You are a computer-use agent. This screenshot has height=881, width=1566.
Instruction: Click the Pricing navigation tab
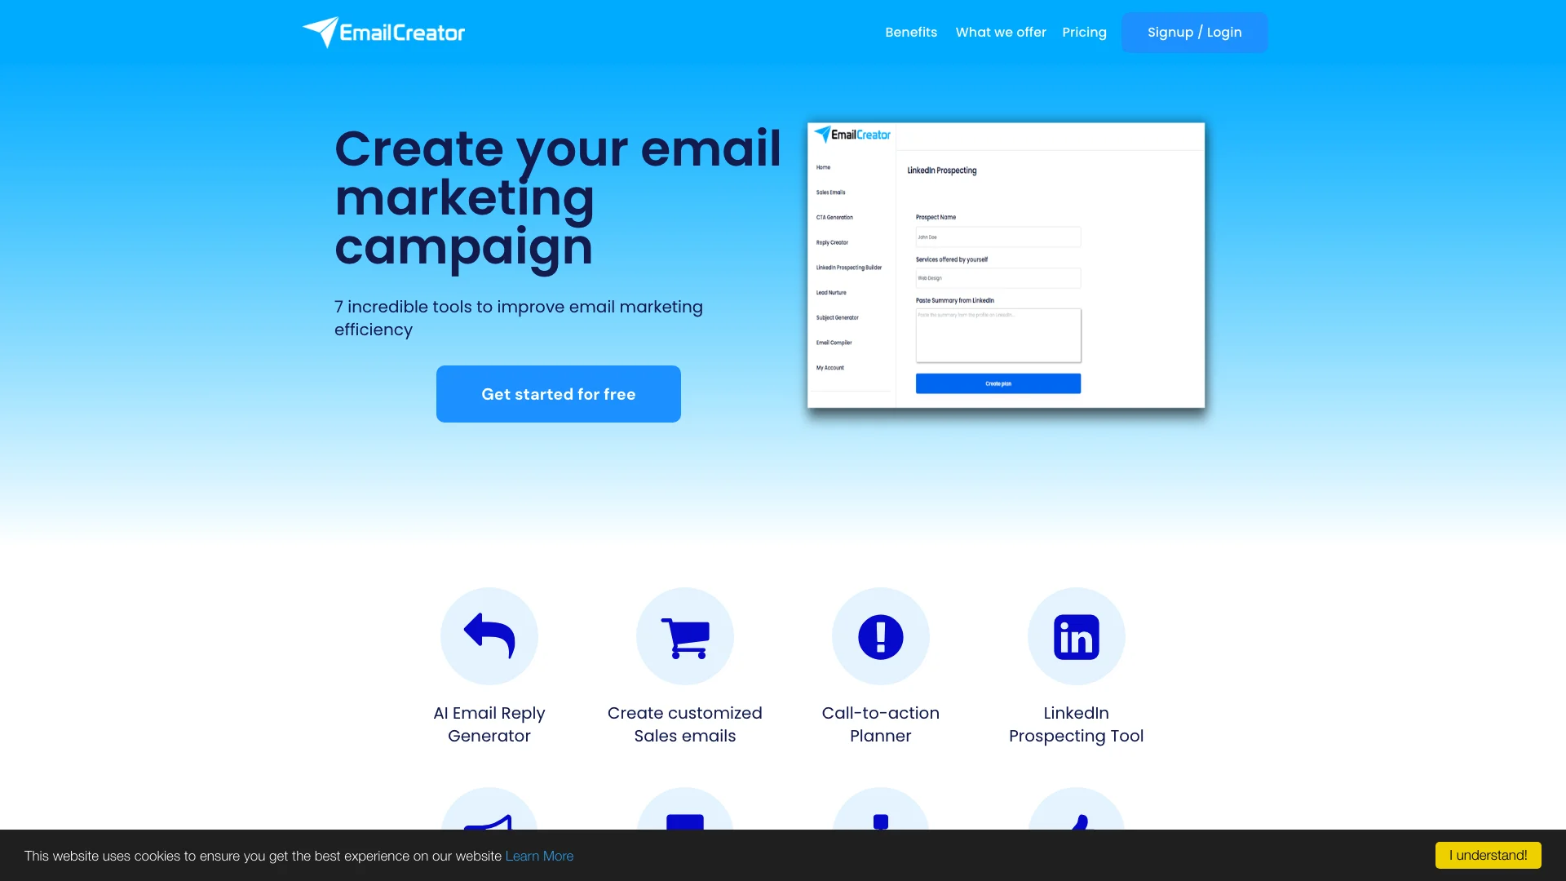pyautogui.click(x=1084, y=33)
